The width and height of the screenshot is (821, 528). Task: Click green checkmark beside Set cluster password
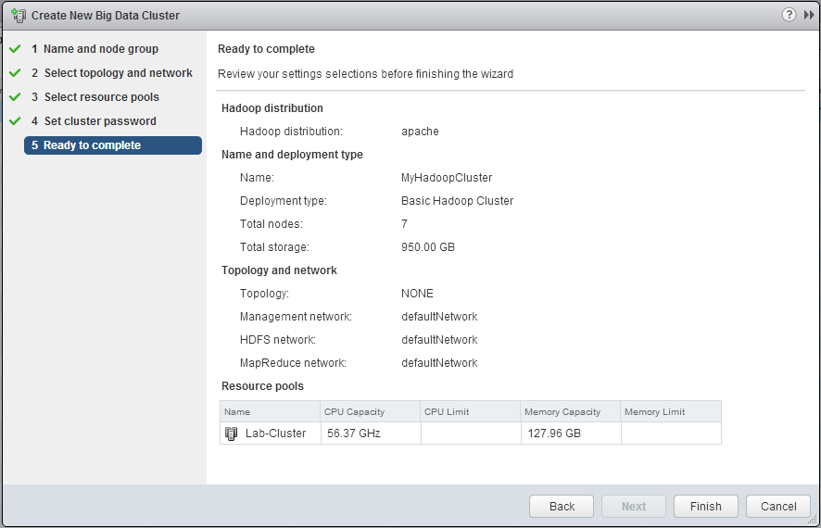[15, 120]
